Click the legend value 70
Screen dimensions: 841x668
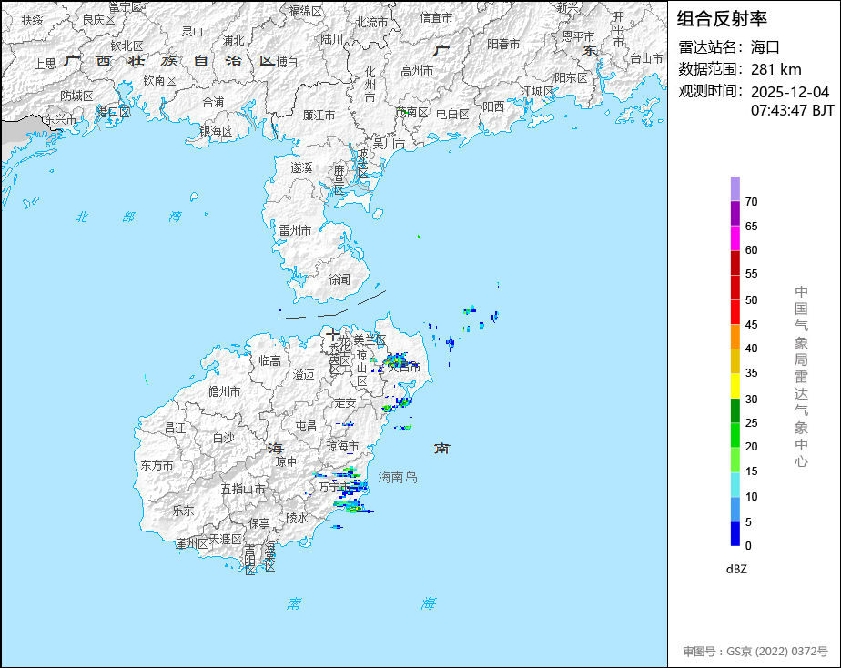(752, 201)
